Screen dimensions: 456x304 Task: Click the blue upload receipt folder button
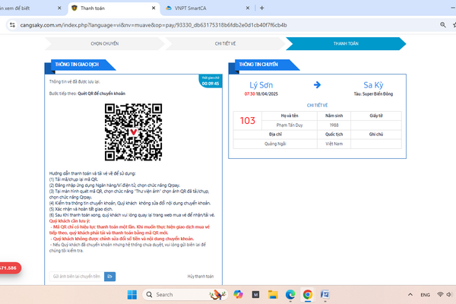click(110, 277)
